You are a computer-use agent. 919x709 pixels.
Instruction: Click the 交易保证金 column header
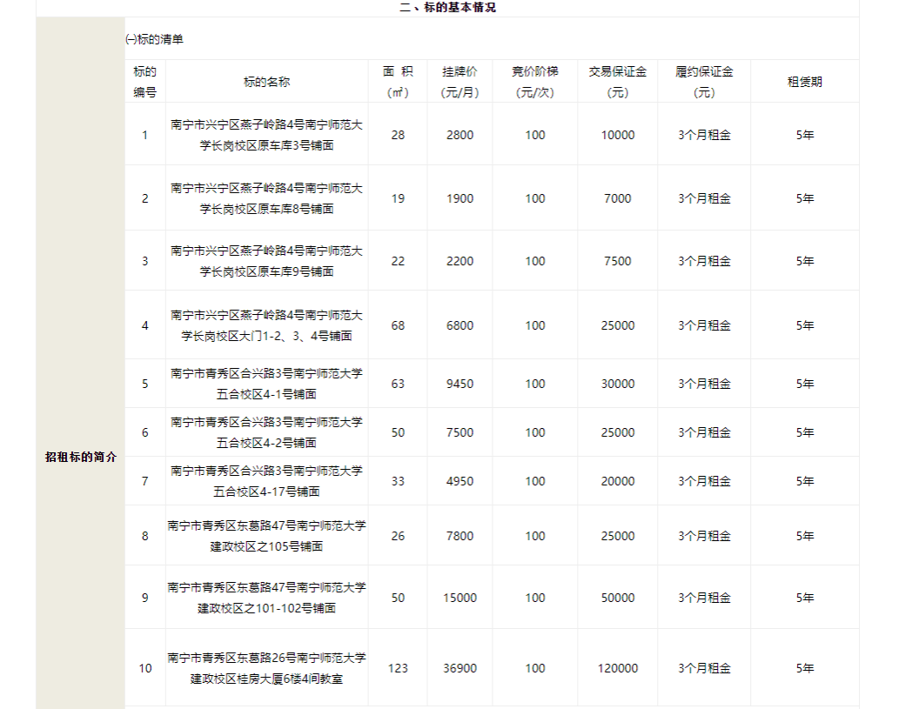617,82
